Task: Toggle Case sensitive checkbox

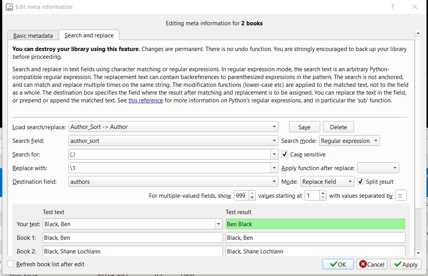Action: [x=285, y=155]
